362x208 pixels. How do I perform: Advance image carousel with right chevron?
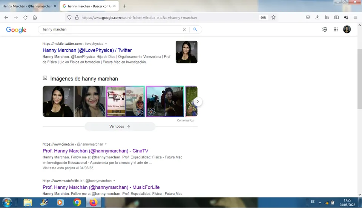pyautogui.click(x=198, y=102)
